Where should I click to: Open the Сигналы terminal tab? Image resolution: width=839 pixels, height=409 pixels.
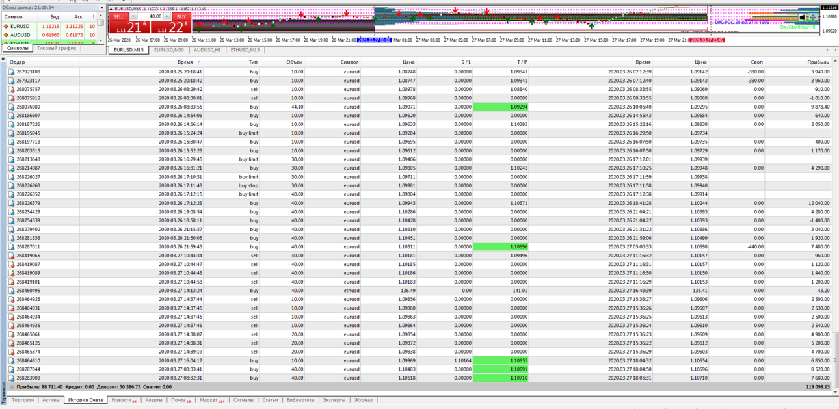tap(243, 400)
